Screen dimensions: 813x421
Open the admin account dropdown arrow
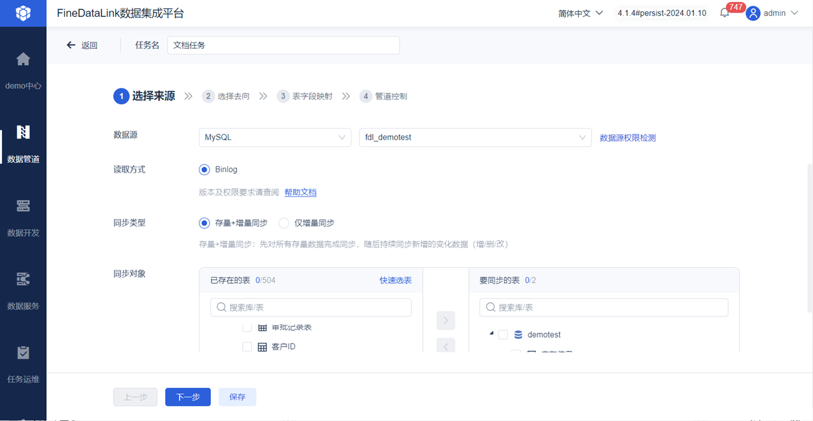[x=794, y=13]
